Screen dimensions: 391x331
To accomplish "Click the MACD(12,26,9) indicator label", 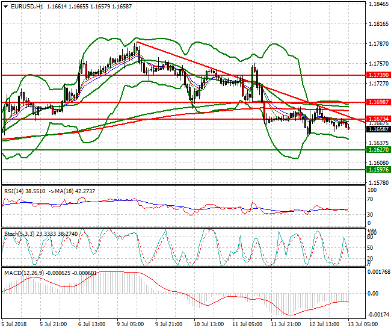I will pos(23,273).
